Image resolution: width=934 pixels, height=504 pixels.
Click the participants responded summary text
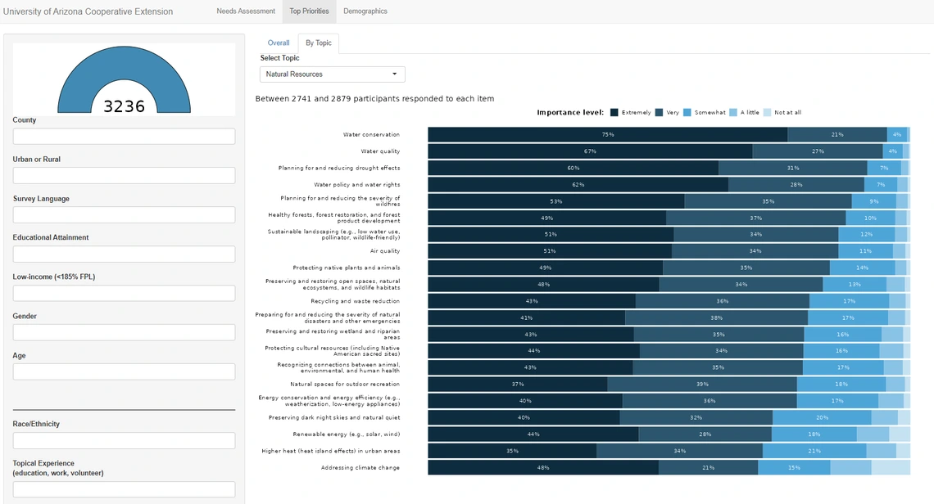click(374, 99)
